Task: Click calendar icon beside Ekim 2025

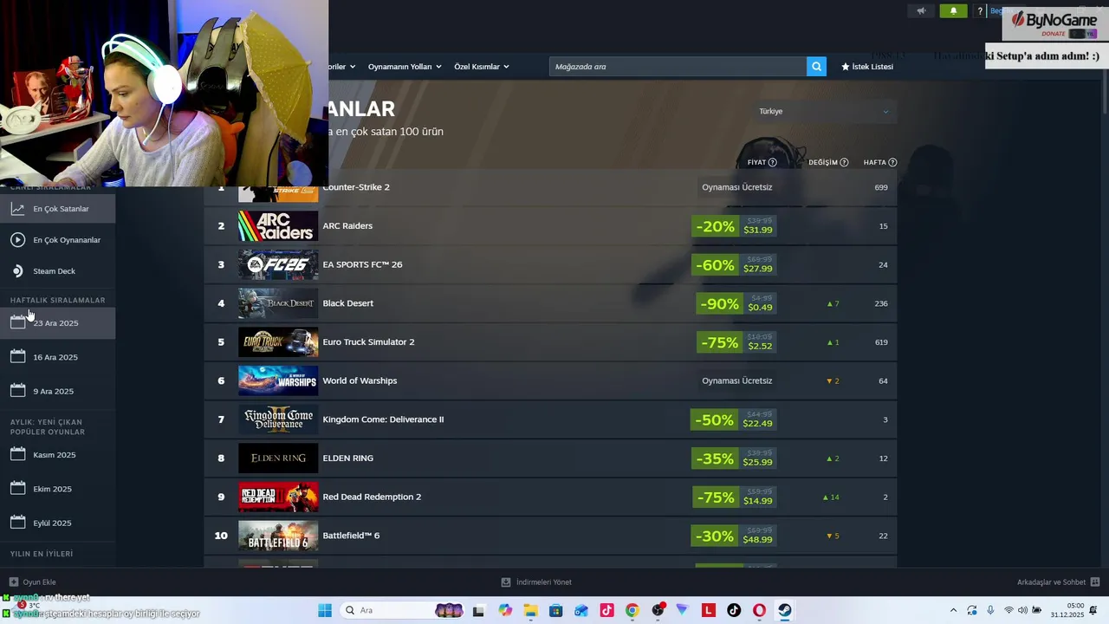Action: click(17, 488)
